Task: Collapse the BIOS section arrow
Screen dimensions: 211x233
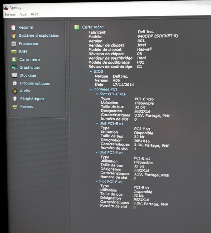Action: (91, 71)
